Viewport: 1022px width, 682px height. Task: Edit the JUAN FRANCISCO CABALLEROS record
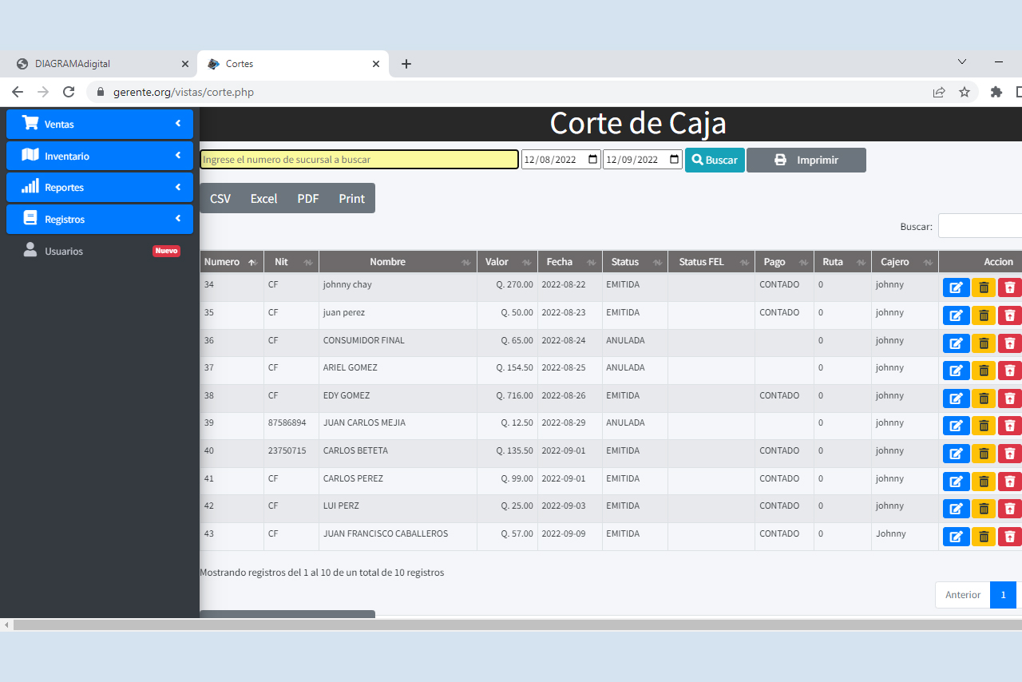(956, 537)
